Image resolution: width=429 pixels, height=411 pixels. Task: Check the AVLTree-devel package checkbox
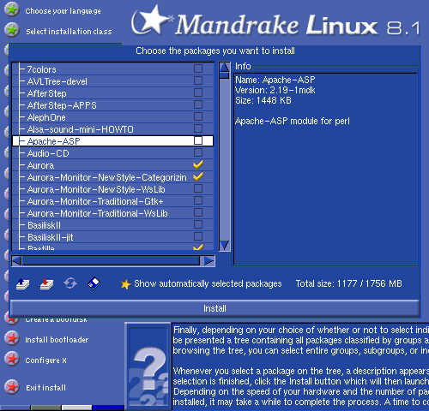tap(198, 80)
